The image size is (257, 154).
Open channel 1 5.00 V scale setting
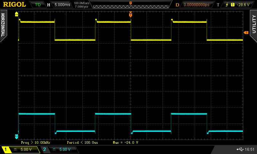tap(24, 150)
